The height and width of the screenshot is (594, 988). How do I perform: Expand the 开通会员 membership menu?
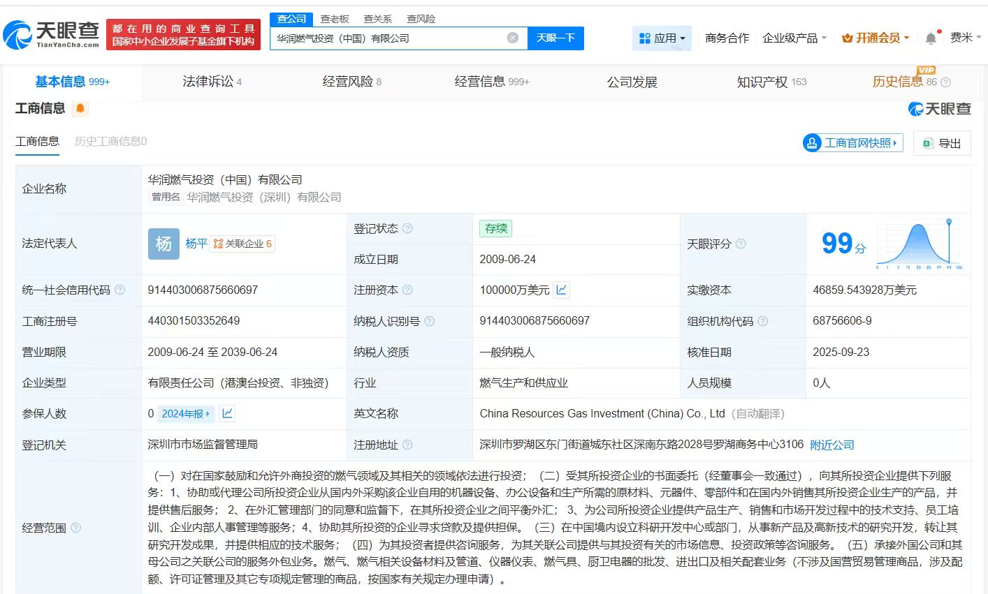point(876,38)
